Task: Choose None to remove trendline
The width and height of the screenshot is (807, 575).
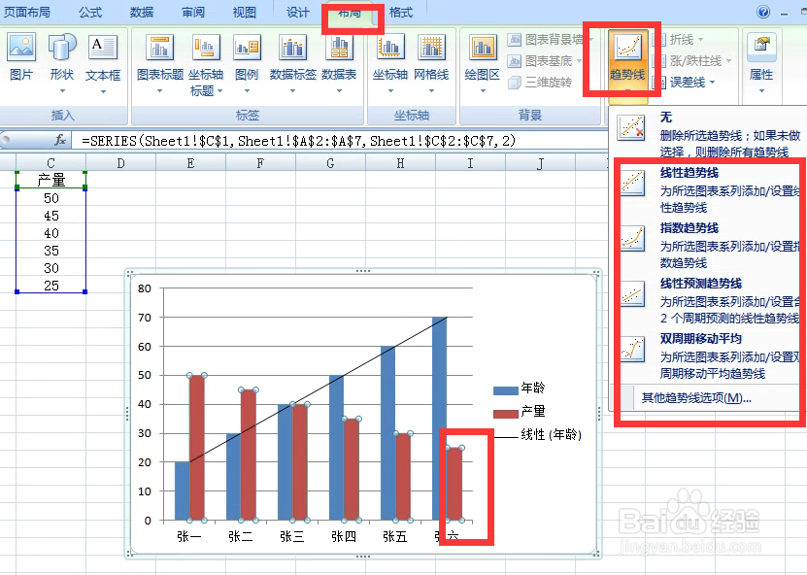Action: [708, 134]
